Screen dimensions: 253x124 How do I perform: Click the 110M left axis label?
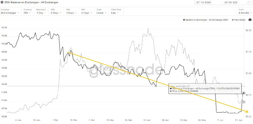(4, 100)
